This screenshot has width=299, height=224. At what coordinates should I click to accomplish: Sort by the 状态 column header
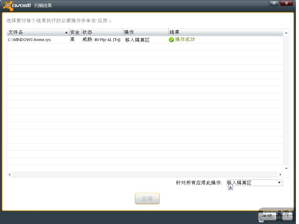coord(102,32)
